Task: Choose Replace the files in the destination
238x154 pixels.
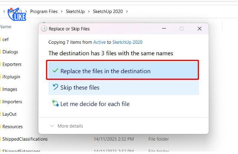Action: pyautogui.click(x=105, y=71)
